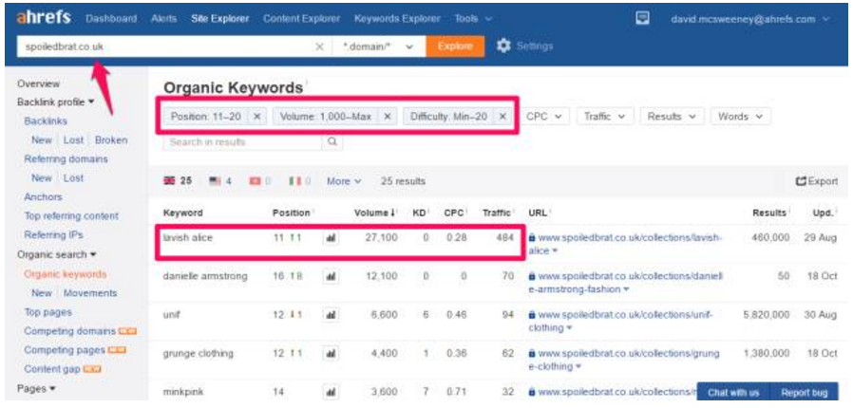853x408 pixels.
Task: Open the Tools menu dropdown
Action: [473, 18]
